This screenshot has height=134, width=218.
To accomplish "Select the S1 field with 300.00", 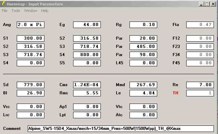I will pyautogui.click(x=31, y=38).
